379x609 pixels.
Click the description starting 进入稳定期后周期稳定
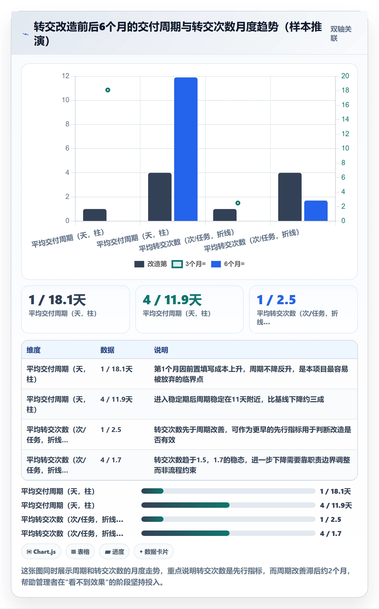tap(239, 400)
